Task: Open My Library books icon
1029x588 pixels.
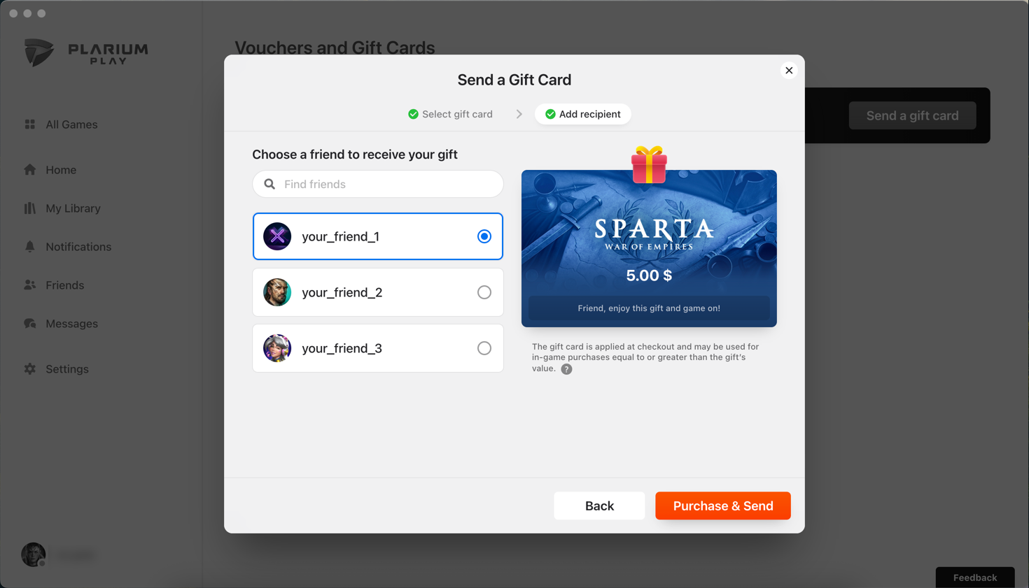Action: coord(30,208)
